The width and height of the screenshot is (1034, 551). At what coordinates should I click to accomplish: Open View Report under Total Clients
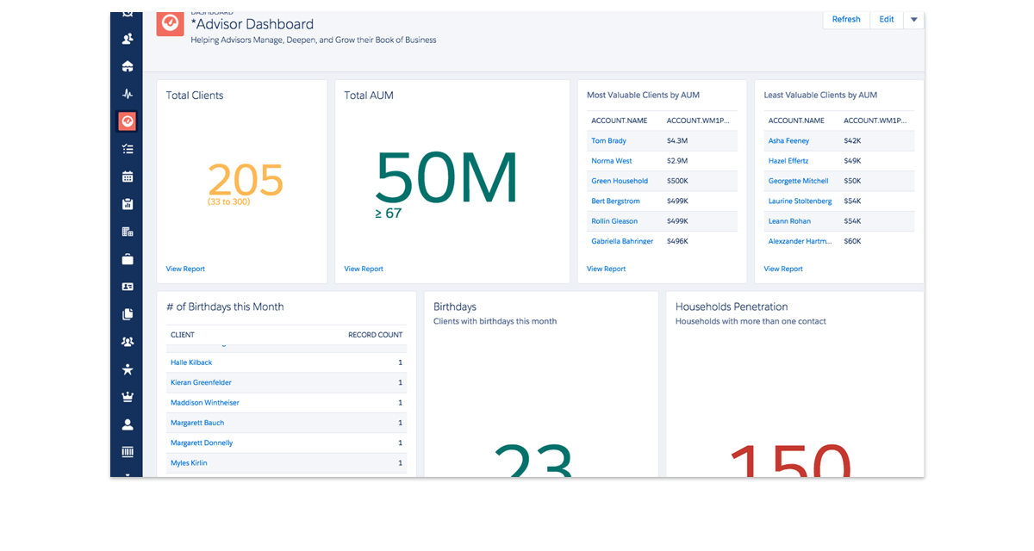(x=185, y=269)
